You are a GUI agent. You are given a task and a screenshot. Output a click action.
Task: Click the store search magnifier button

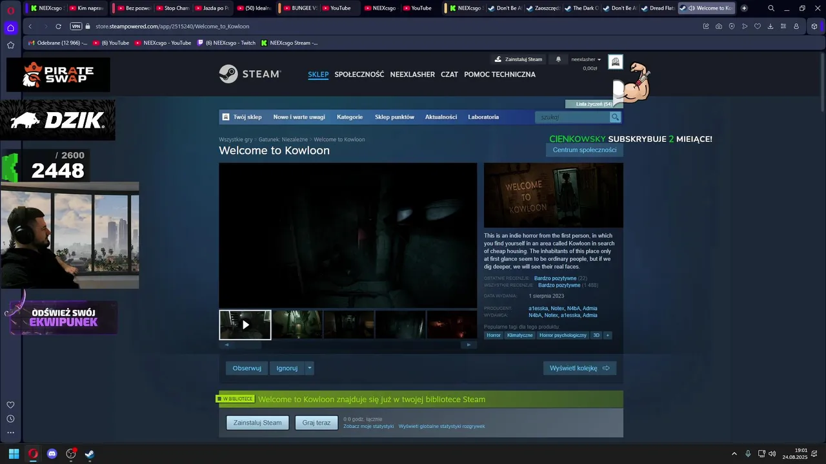point(615,117)
